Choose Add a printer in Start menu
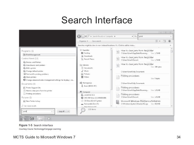This screenshot has height=145, width=194. (30, 68)
